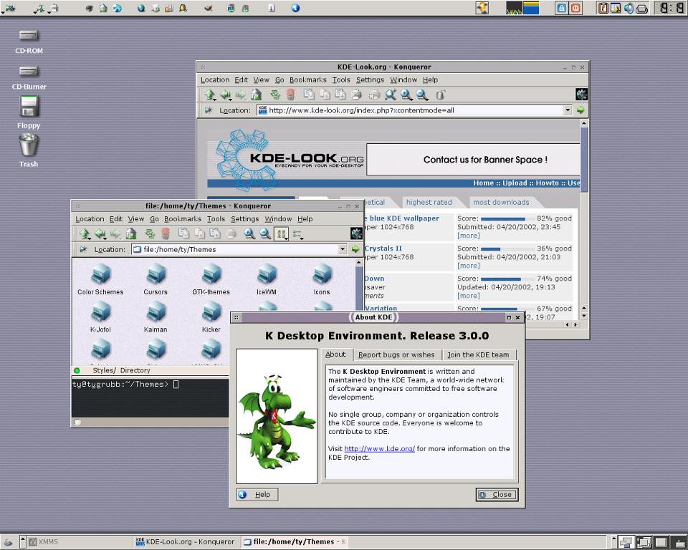Open the Bookmarks menu in KDE-Look Konqueror
Image resolution: width=688 pixels, height=550 pixels.
(x=307, y=79)
